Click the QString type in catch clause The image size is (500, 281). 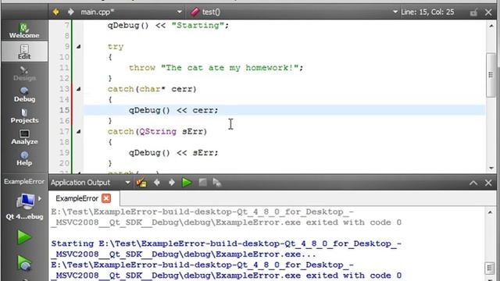pos(158,132)
